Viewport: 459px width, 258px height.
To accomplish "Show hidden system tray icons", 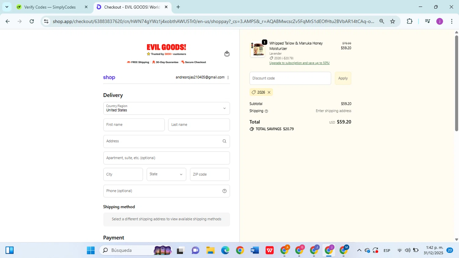I will [x=359, y=250].
